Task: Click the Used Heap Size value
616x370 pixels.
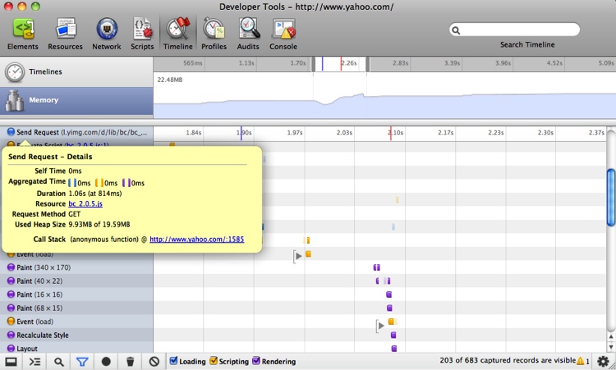Action: point(99,225)
